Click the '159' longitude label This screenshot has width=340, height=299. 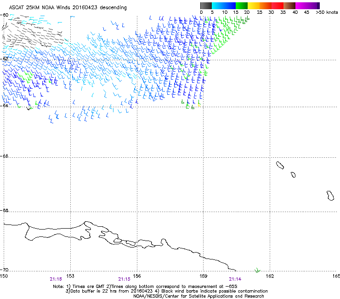[203, 276]
